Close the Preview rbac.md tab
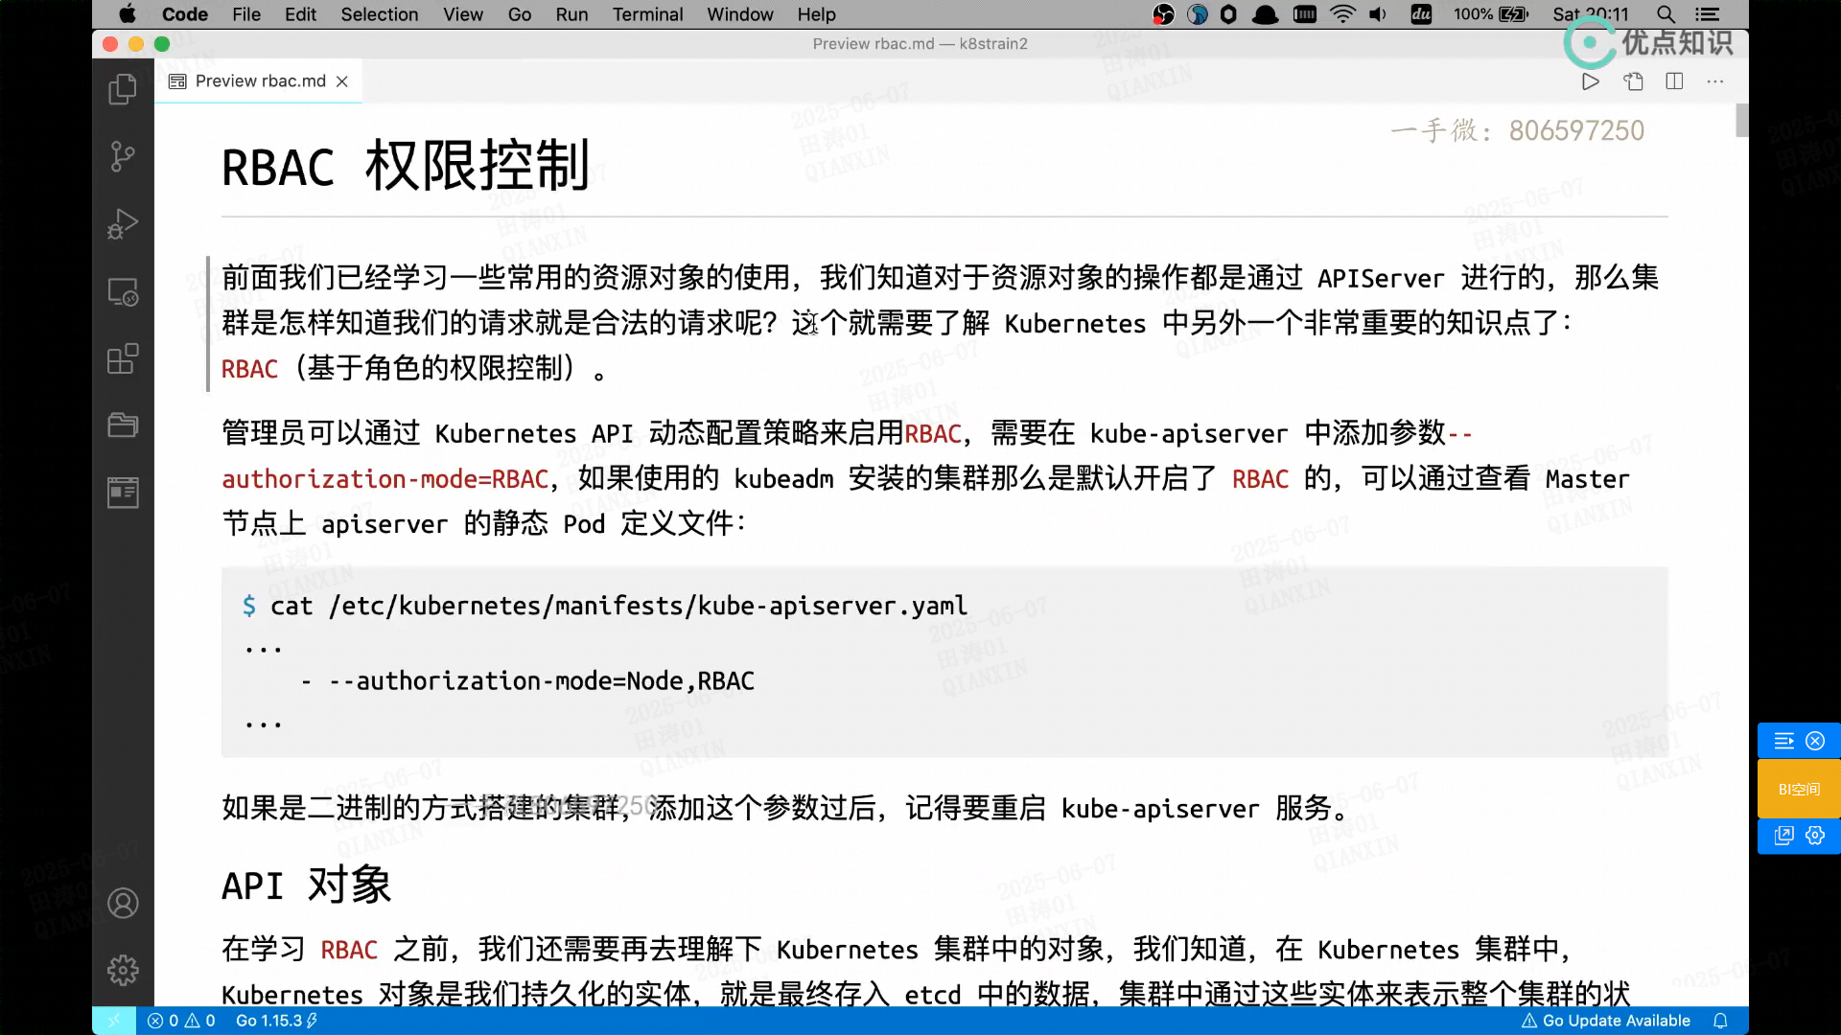 (x=342, y=81)
